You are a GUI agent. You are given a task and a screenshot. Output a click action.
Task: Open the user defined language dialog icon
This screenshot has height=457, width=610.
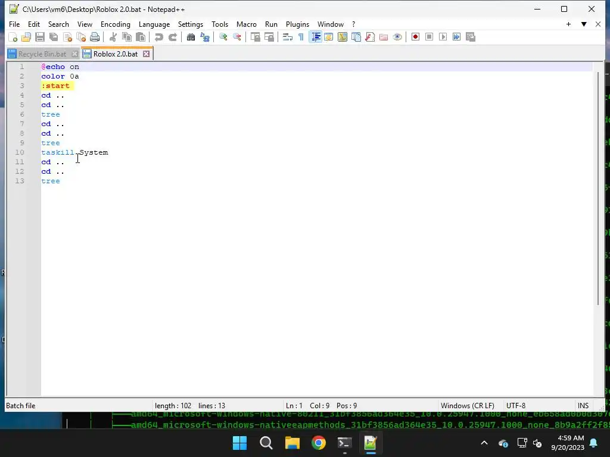pyautogui.click(x=329, y=37)
